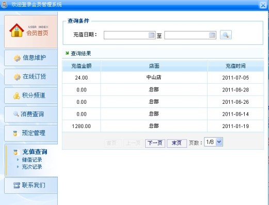Click the user avatar icon in title bar

(4, 5)
